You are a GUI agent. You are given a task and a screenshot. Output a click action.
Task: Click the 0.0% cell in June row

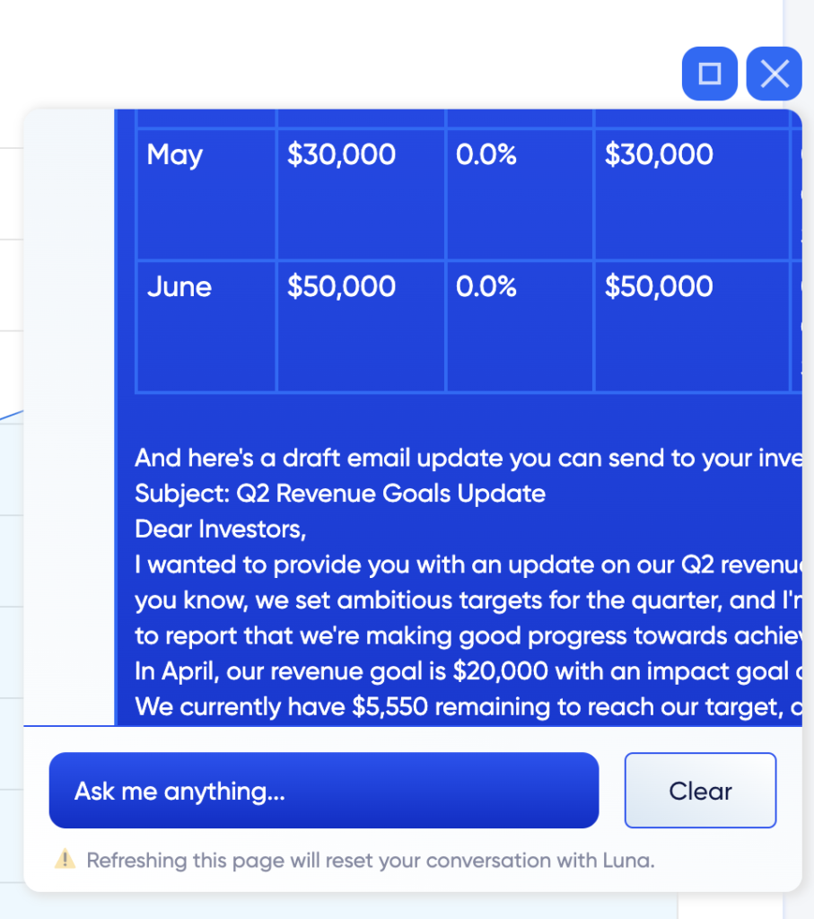click(520, 326)
